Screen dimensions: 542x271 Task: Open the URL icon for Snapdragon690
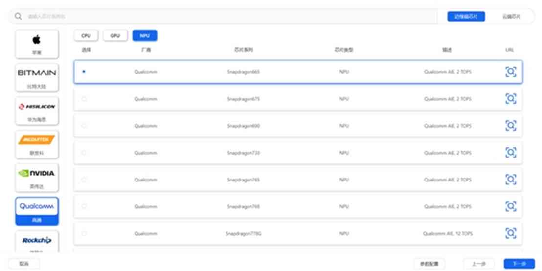511,126
